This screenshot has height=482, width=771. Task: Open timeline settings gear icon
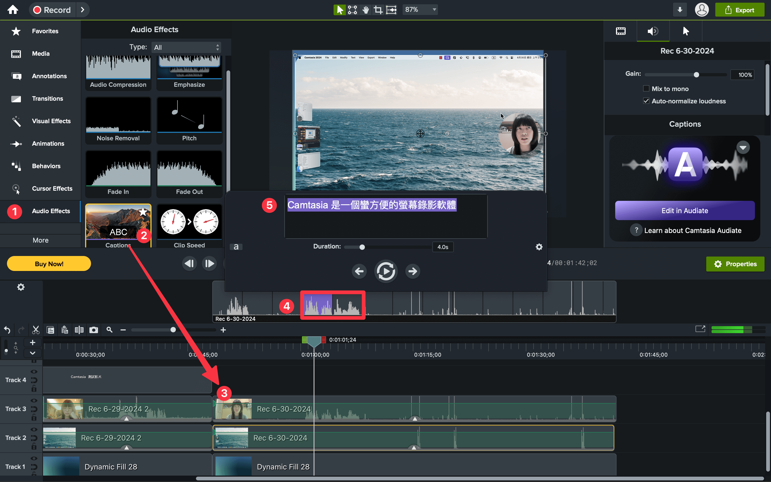(21, 287)
